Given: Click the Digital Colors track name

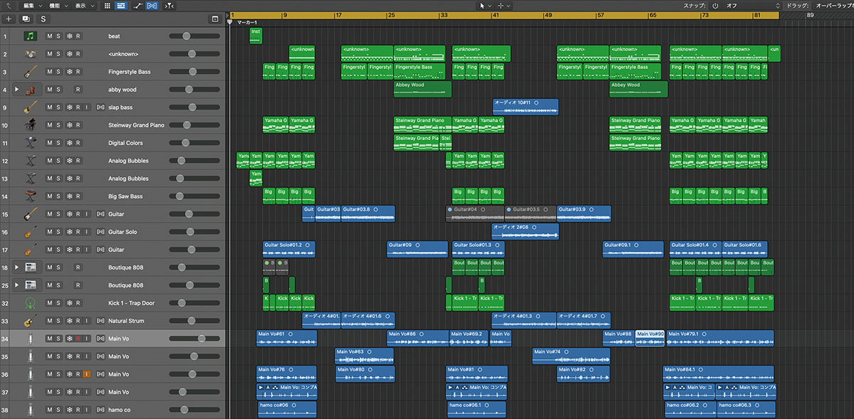Looking at the screenshot, I should tap(125, 143).
